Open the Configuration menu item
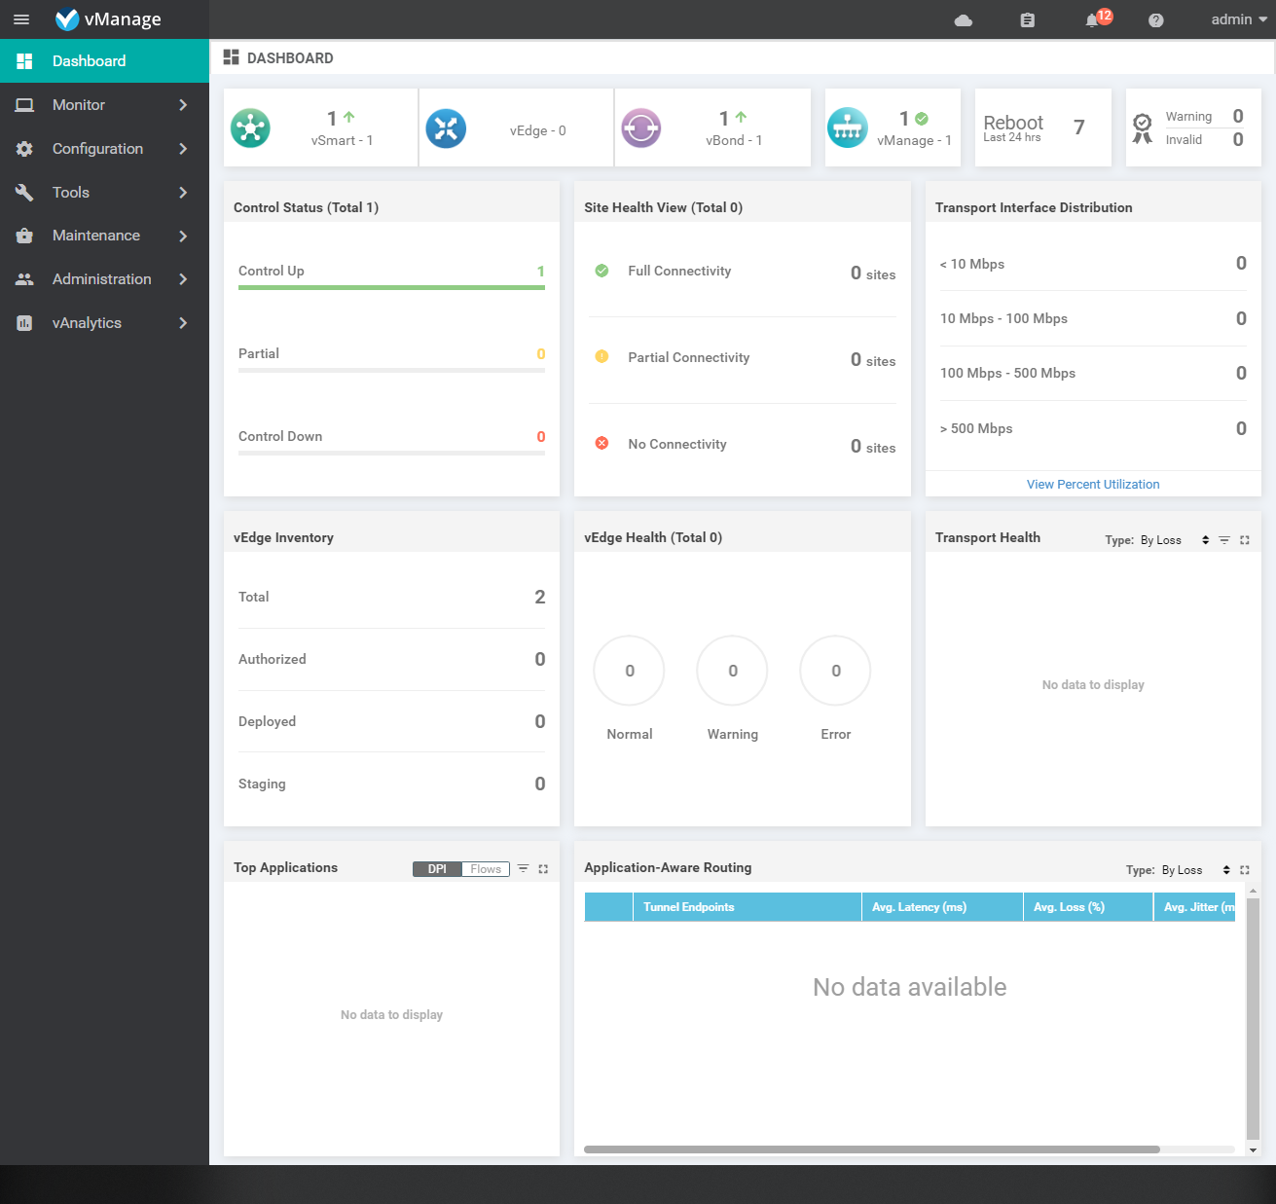This screenshot has width=1276, height=1204. (x=104, y=149)
